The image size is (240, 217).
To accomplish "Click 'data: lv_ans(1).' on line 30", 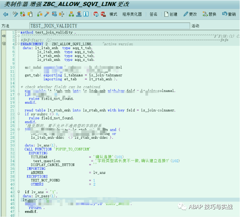I will tap(41, 145).
